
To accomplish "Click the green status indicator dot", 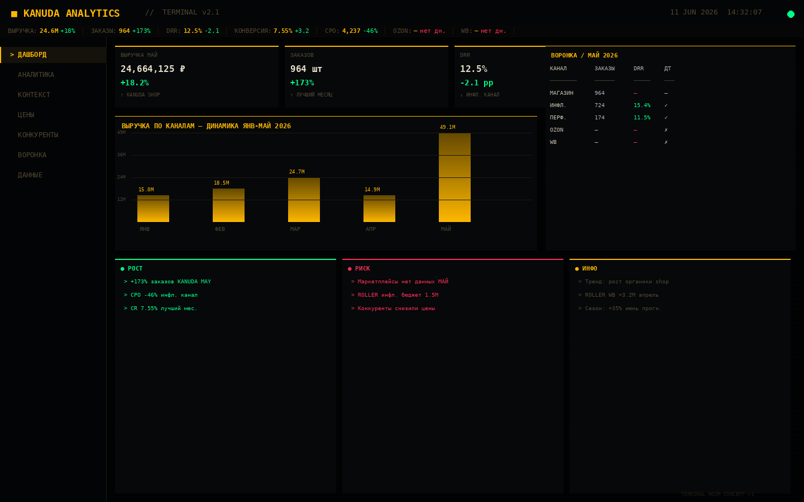I will point(791,14).
